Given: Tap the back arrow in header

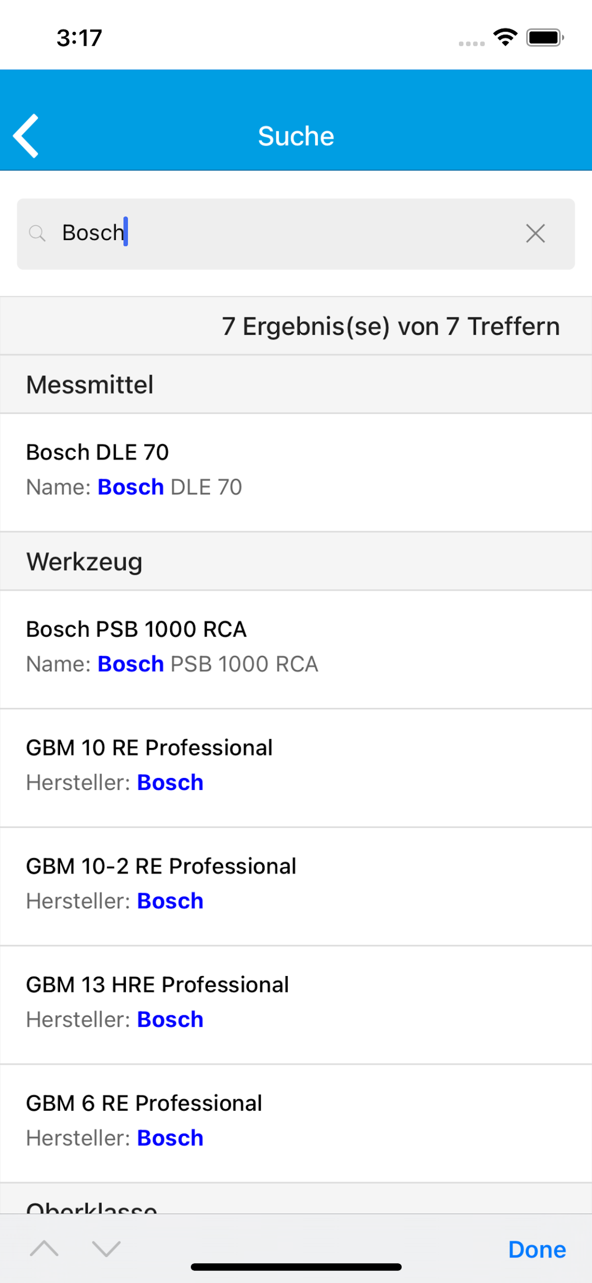Looking at the screenshot, I should (x=26, y=136).
